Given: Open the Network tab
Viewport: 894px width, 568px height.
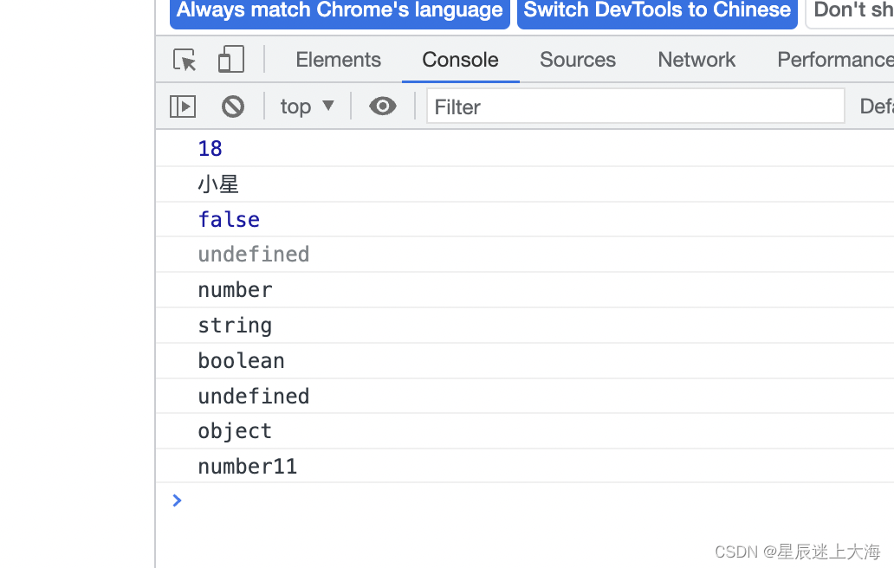Looking at the screenshot, I should point(696,60).
